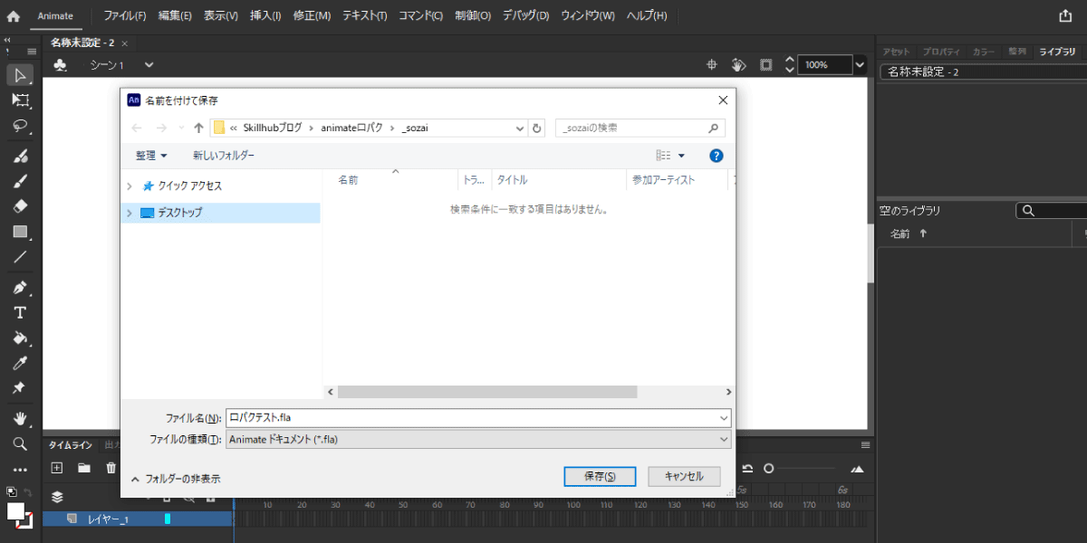
Task: Select the Asset Warp pin tool
Action: pos(20,387)
